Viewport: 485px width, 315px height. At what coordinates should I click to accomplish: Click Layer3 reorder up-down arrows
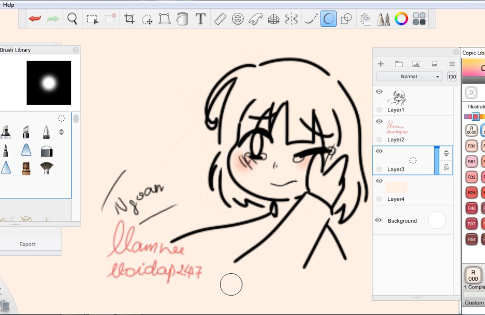446,153
